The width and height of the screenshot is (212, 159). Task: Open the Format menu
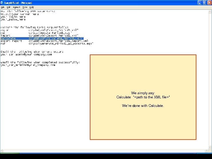pyautogui.click(x=16, y=7)
